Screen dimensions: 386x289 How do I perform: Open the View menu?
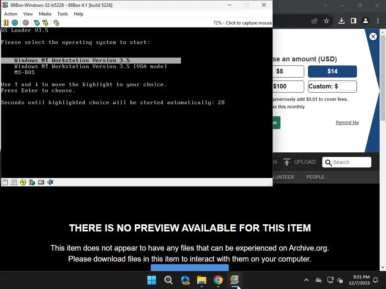click(28, 14)
